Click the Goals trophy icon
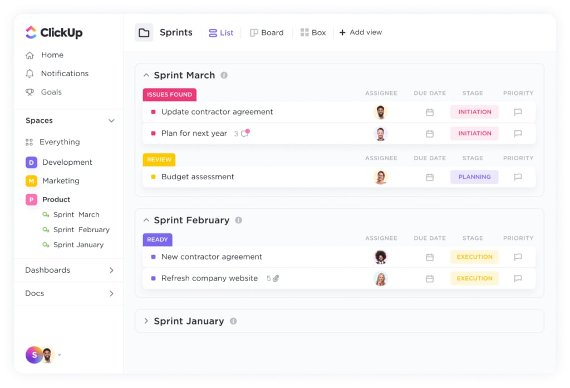Image resolution: width=570 pixels, height=388 pixels. pos(30,92)
